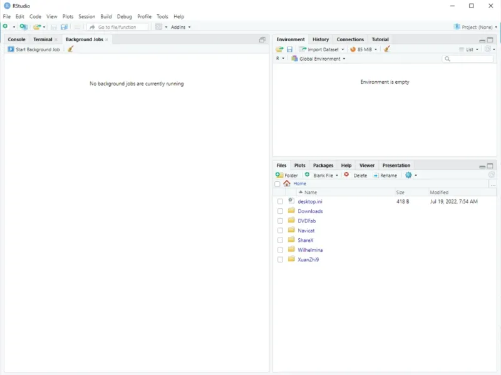
Task: Check the Downloads folder checkbox
Action: (x=280, y=211)
